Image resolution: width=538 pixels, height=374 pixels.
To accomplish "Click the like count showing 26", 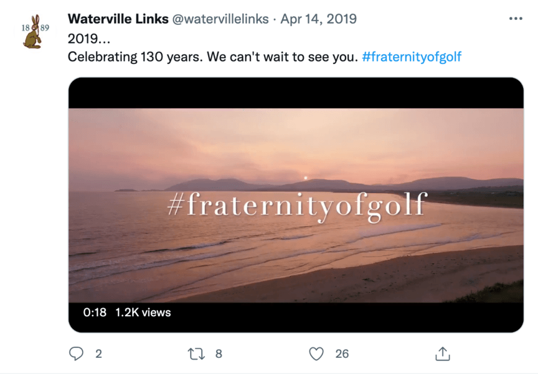I will 342,354.
